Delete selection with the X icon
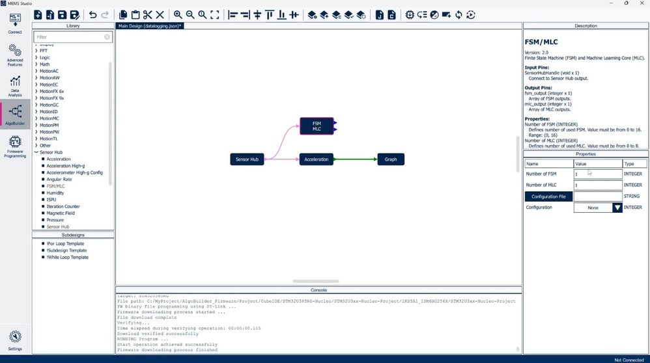 coord(160,15)
